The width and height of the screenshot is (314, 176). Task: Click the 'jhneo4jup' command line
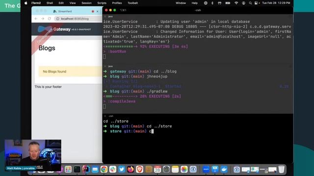[135, 76]
